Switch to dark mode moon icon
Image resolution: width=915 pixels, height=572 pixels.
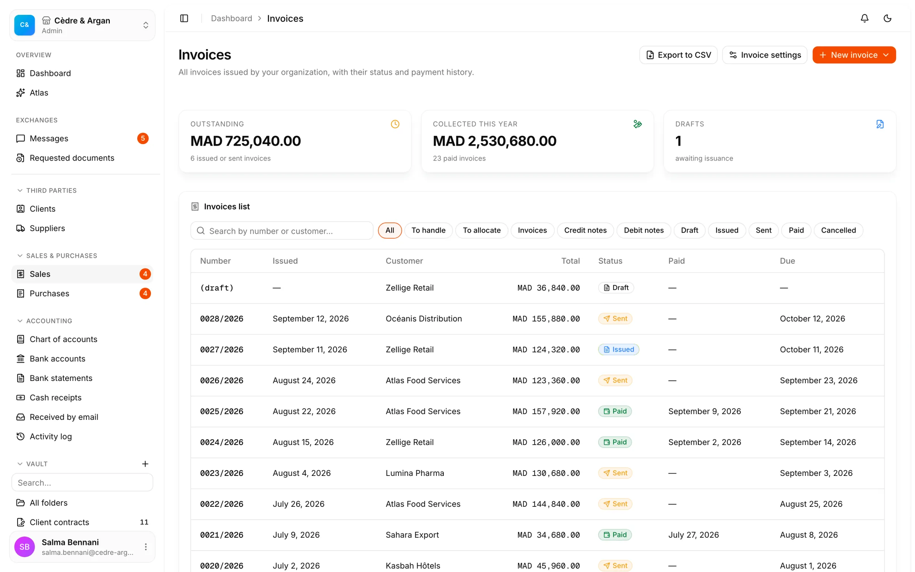(x=888, y=18)
